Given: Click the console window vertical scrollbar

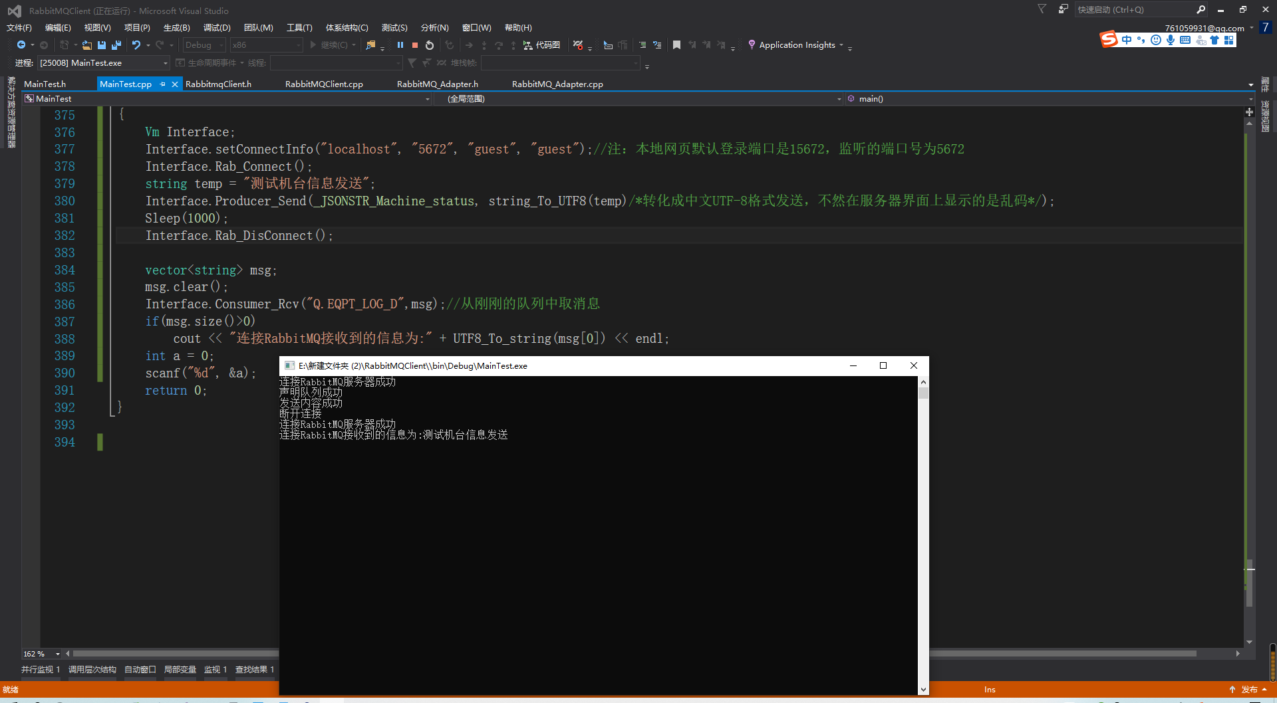Looking at the screenshot, I should [x=923, y=536].
